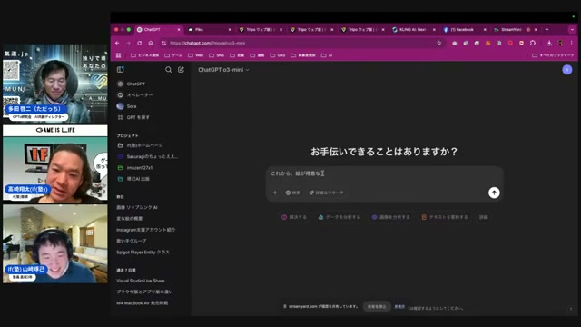This screenshot has height=327, width=581.
Task: Reload the page with the refresh icon
Action: point(139,43)
